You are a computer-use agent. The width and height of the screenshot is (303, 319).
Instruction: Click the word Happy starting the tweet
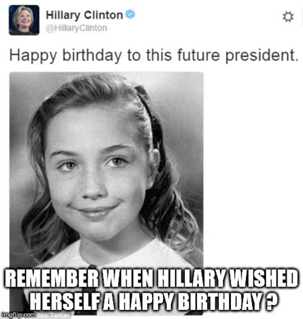coord(33,56)
